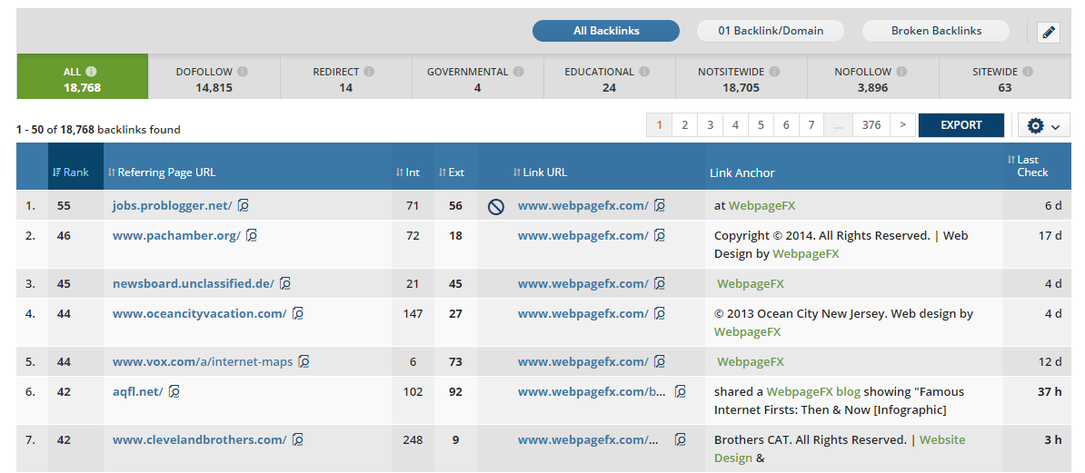Click next page arrow

click(x=902, y=125)
